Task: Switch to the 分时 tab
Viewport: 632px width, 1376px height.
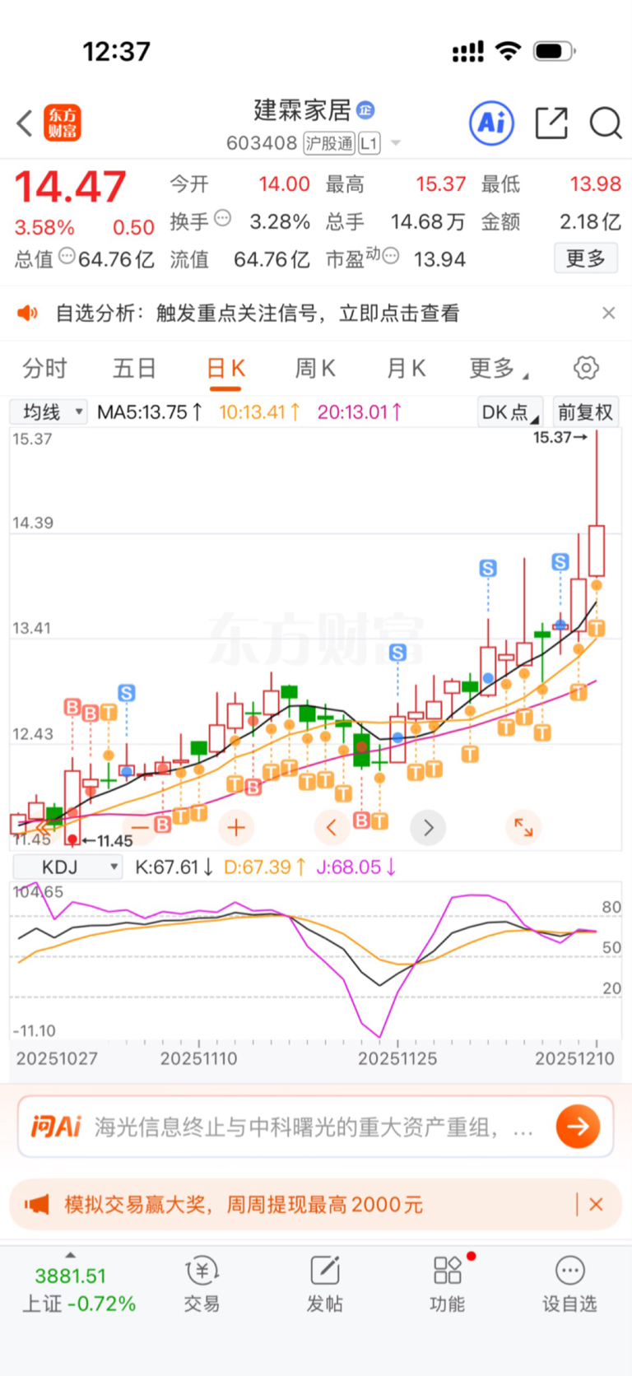Action: coord(44,368)
